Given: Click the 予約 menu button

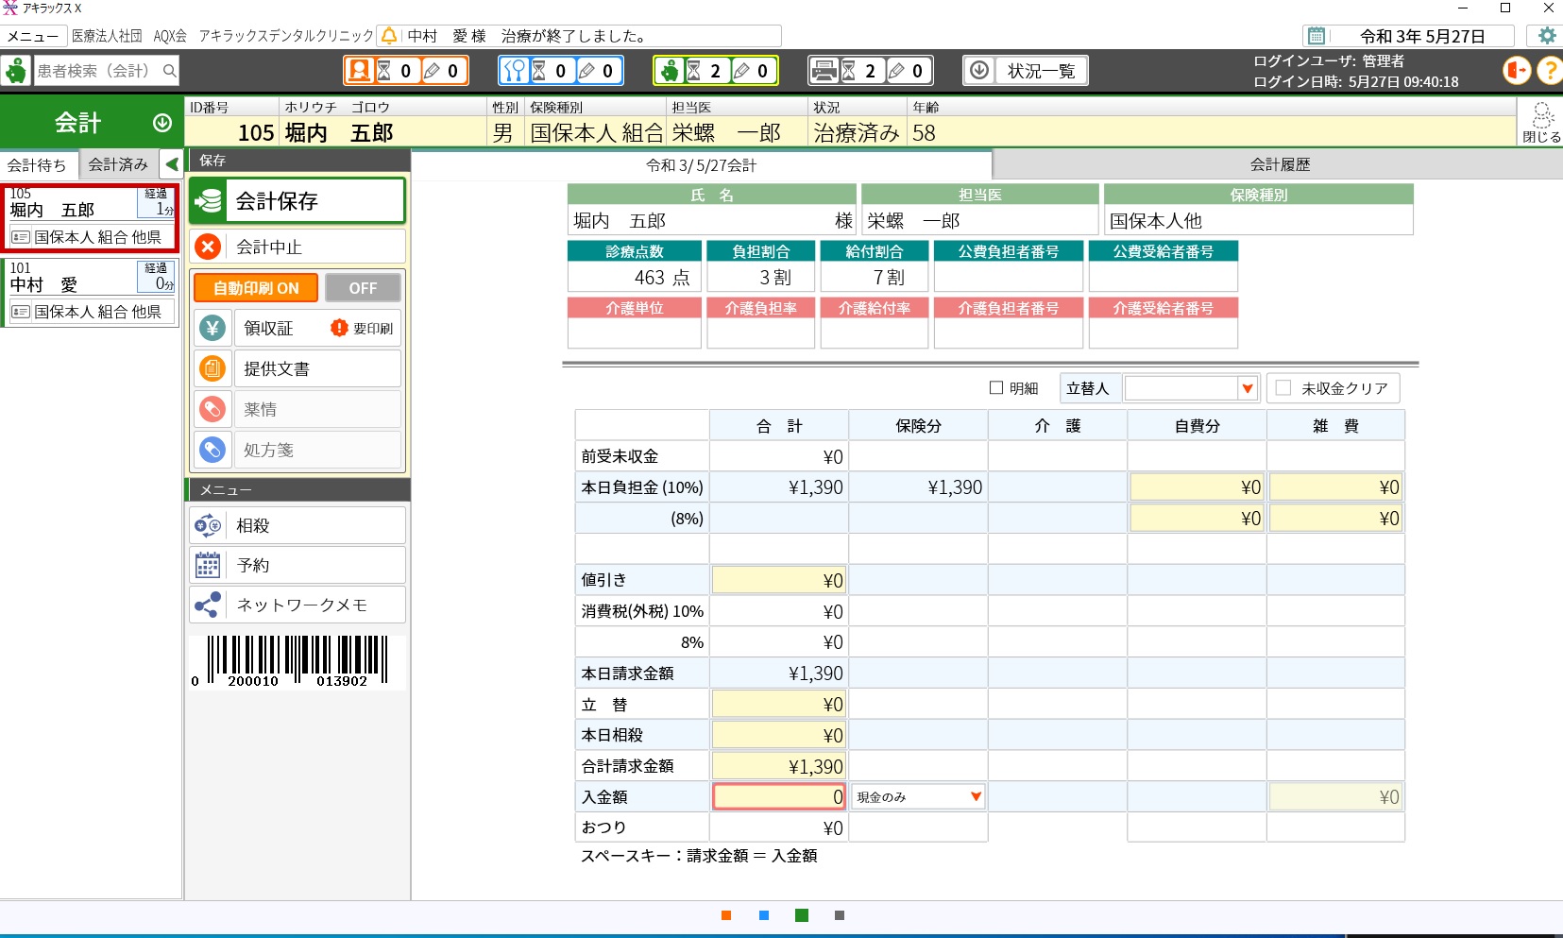Looking at the screenshot, I should [297, 565].
